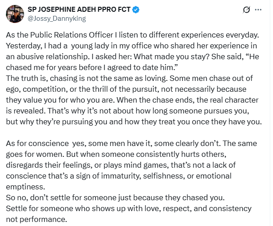The width and height of the screenshot is (273, 226).
Task: Click the line starting "As for conscience yes"
Action: [132, 143]
